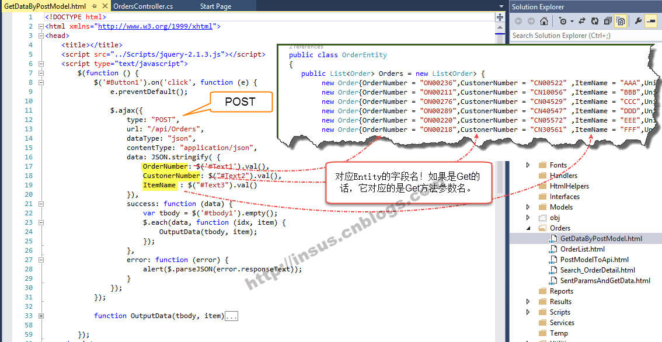Click the OrderList.html file icon
This screenshot has width=662, height=342.
click(553, 249)
